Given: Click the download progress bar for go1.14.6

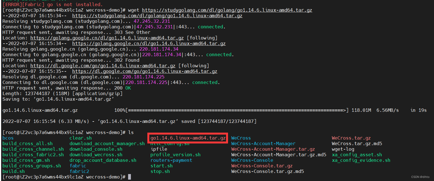Looking at the screenshot, I should click(237, 110).
